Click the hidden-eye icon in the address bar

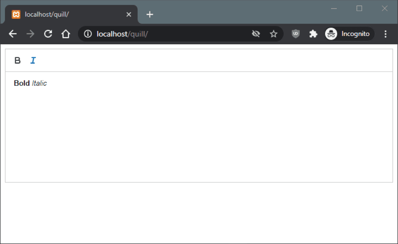coord(256,34)
